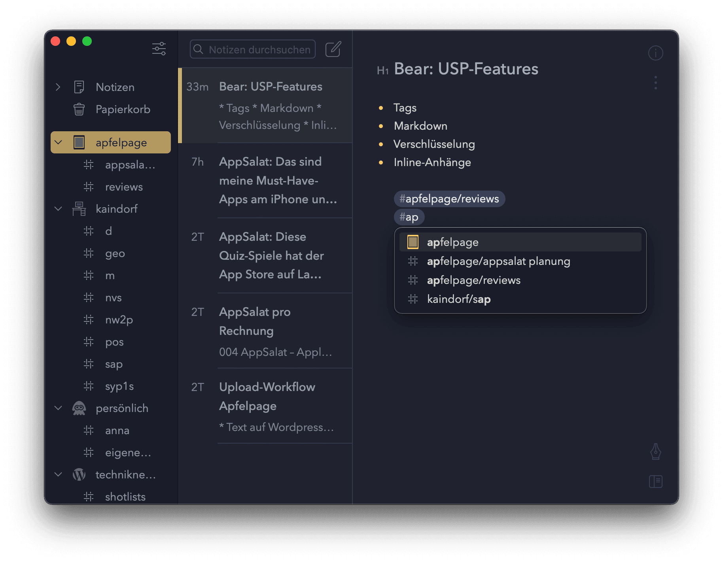Screen dimensions: 723x563
Task: Choose kaindorf/sap from tag suggestions
Action: [x=520, y=299]
